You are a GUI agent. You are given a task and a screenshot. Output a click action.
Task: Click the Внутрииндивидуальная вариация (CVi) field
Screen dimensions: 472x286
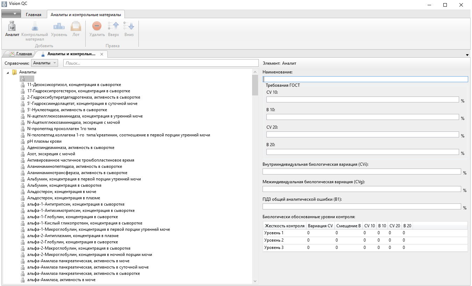click(362, 172)
